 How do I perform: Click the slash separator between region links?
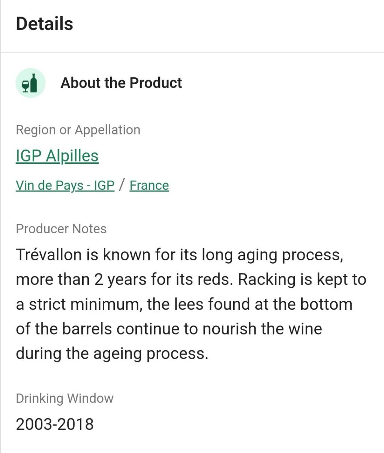point(122,185)
